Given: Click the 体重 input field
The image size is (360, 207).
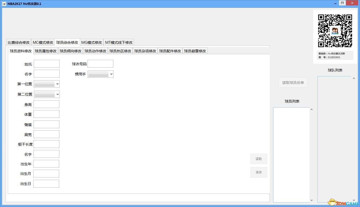Looking at the screenshot, I should [46, 114].
